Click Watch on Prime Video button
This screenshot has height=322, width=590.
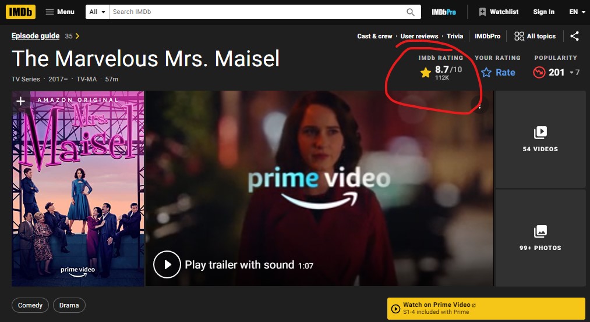pyautogui.click(x=486, y=309)
